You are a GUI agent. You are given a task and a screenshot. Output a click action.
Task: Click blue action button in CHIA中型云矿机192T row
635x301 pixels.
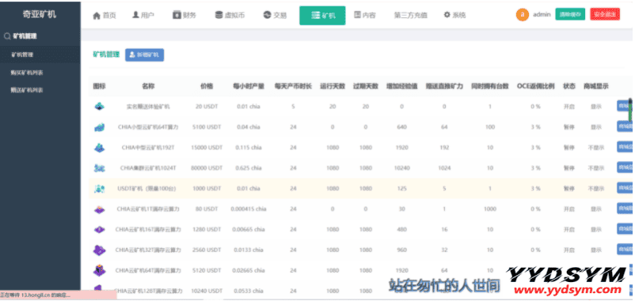coord(624,147)
